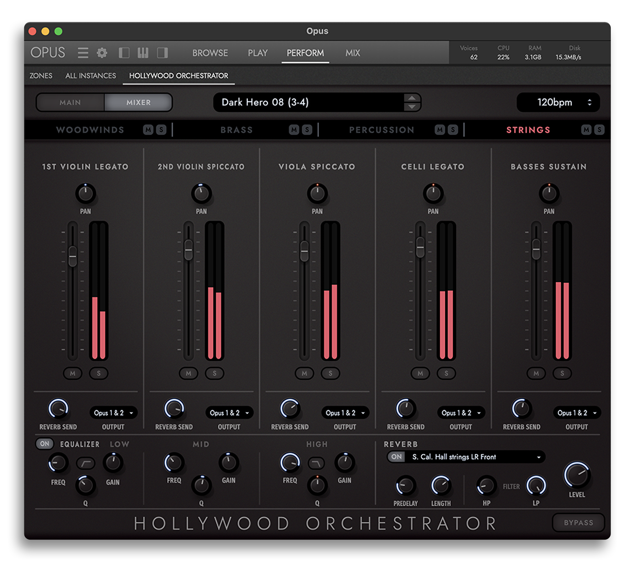Solo the Viola Spiccato channel

pos(330,373)
